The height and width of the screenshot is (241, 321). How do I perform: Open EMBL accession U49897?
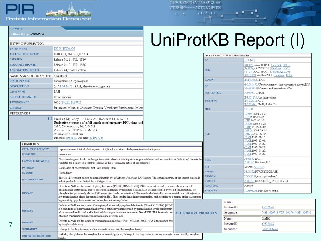tap(249, 68)
